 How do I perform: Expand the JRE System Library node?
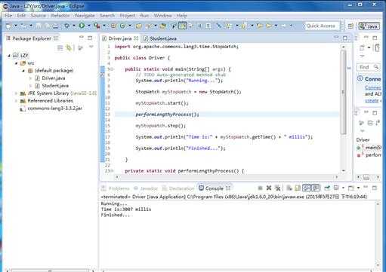point(16,93)
